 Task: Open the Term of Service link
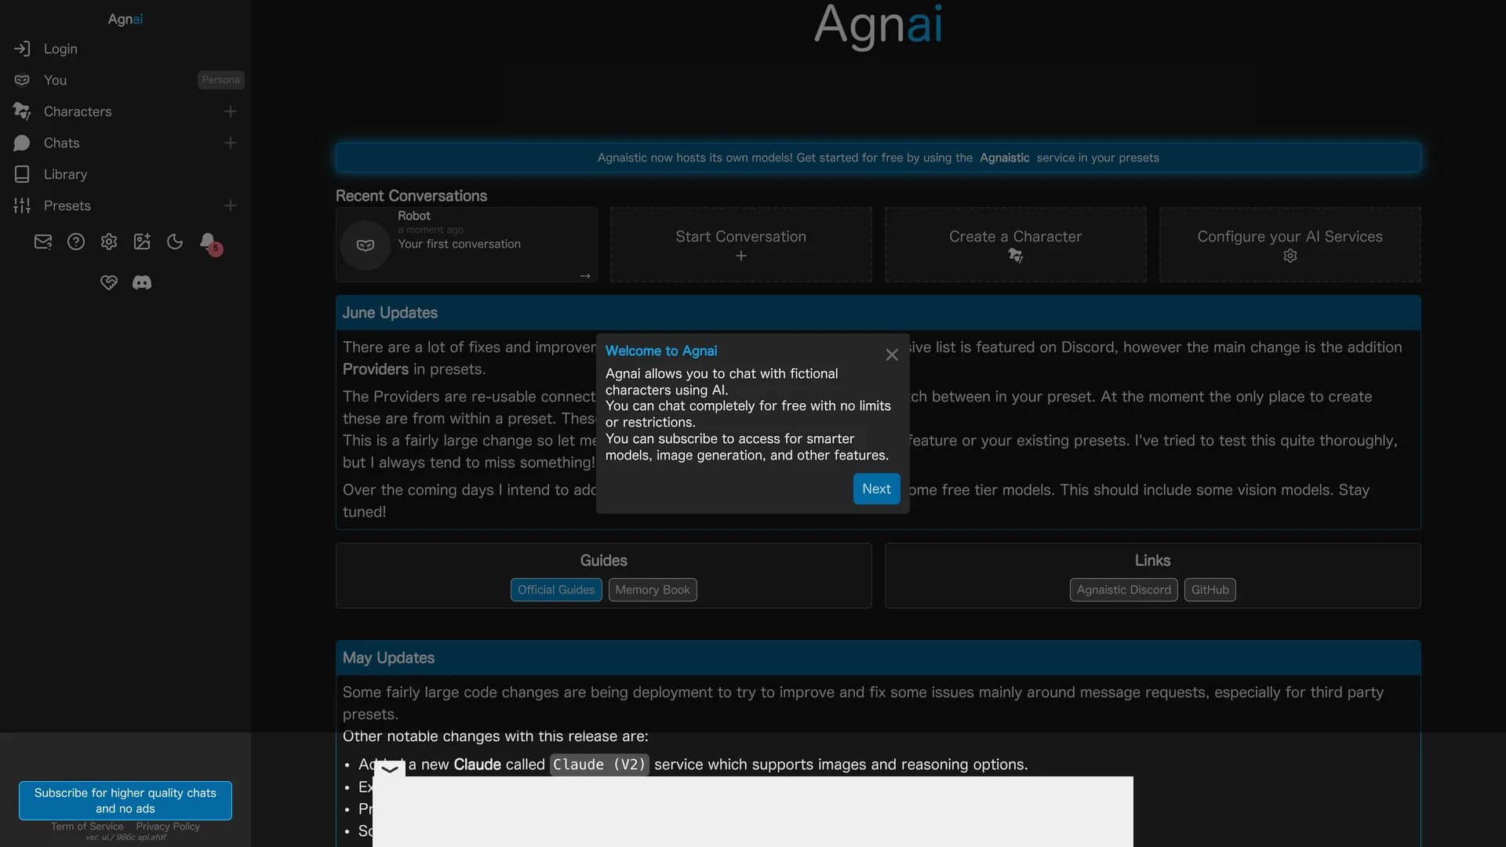(x=87, y=827)
